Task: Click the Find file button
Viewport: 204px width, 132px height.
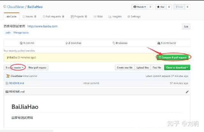Action: pyautogui.click(x=157, y=68)
